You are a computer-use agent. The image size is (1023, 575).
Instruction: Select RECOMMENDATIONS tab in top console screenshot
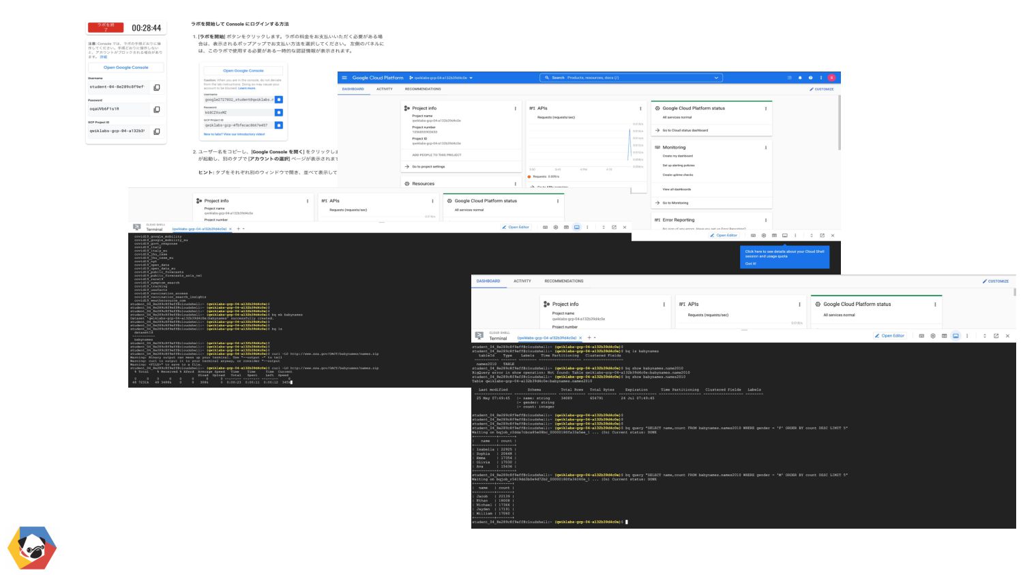click(x=423, y=89)
